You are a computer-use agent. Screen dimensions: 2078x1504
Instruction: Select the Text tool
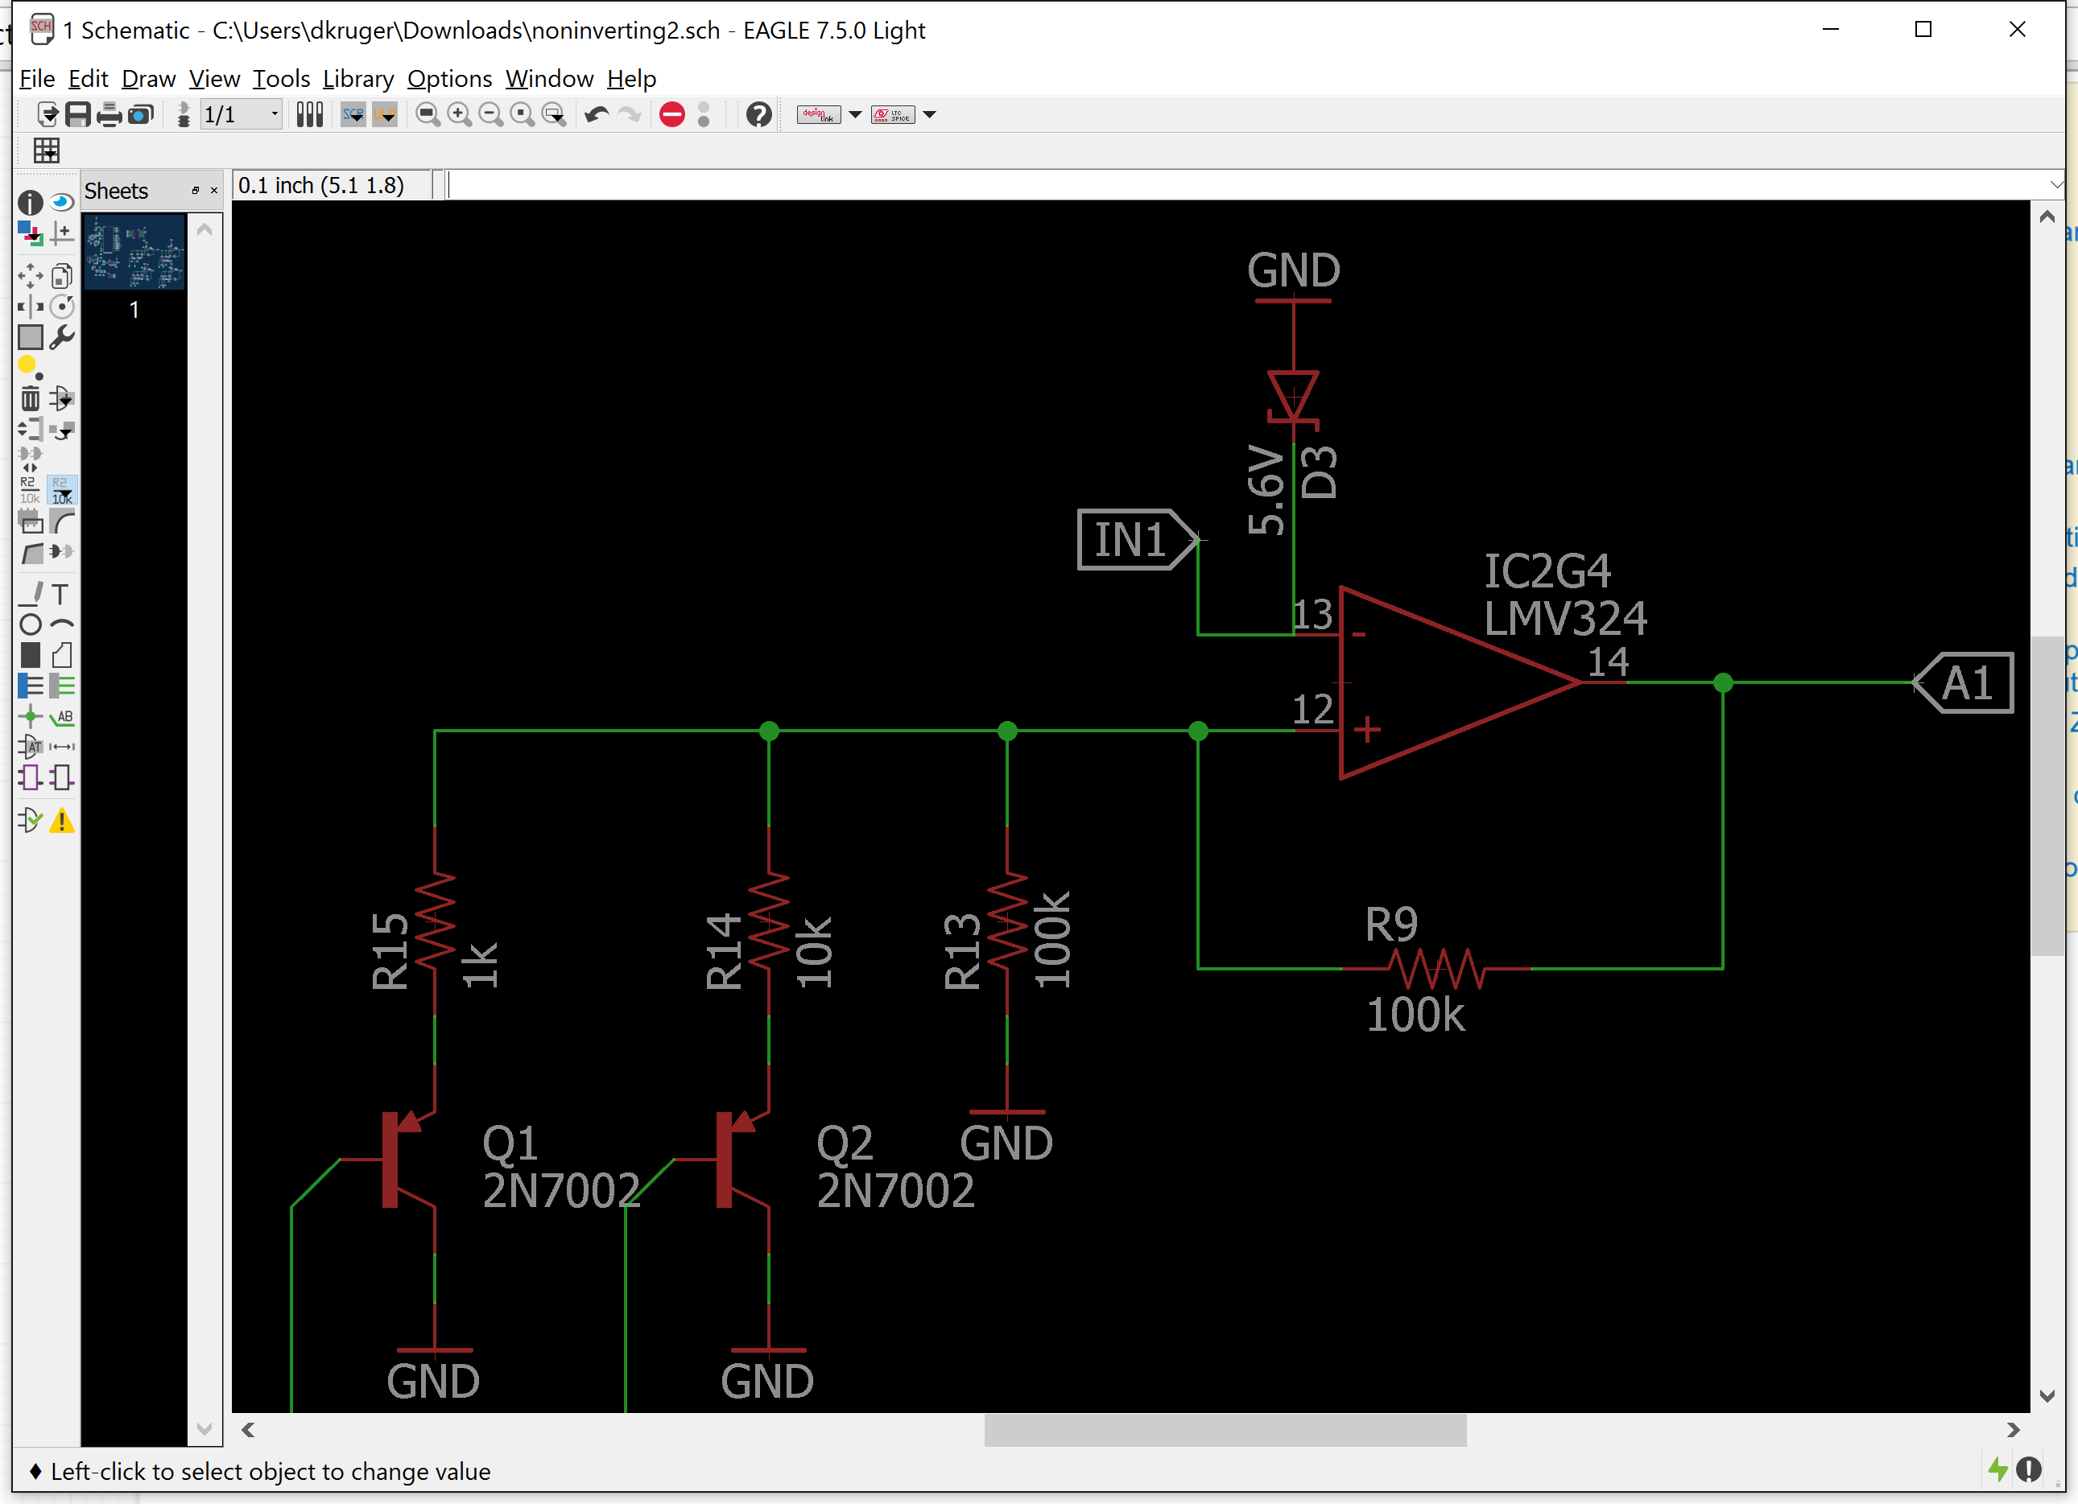tap(60, 595)
